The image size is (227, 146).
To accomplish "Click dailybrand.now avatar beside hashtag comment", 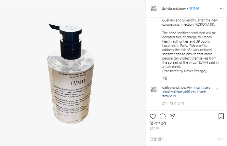I will [154, 89].
